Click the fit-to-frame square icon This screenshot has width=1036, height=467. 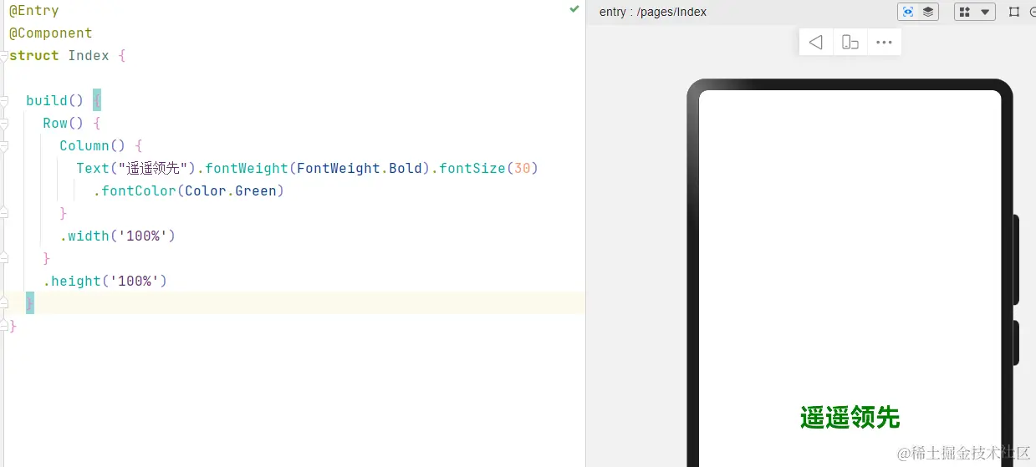[1014, 12]
